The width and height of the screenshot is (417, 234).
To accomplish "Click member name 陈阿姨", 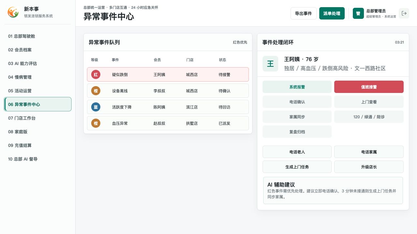I will pos(159,107).
